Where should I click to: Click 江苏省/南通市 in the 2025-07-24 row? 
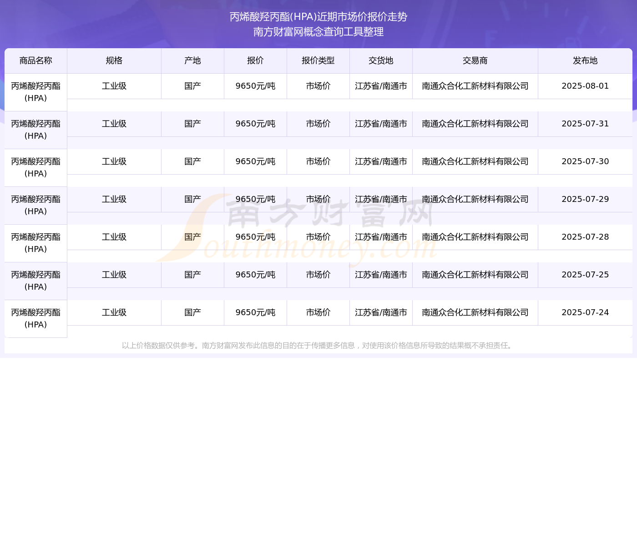click(381, 312)
